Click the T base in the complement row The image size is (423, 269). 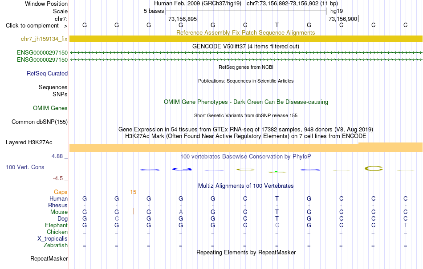(277, 25)
